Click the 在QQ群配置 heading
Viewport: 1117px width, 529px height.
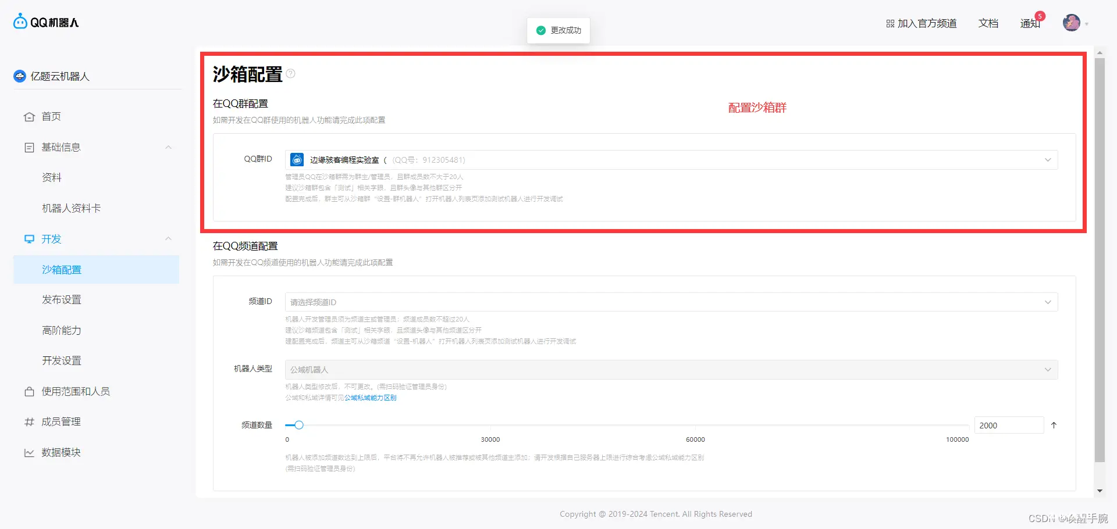tap(240, 104)
